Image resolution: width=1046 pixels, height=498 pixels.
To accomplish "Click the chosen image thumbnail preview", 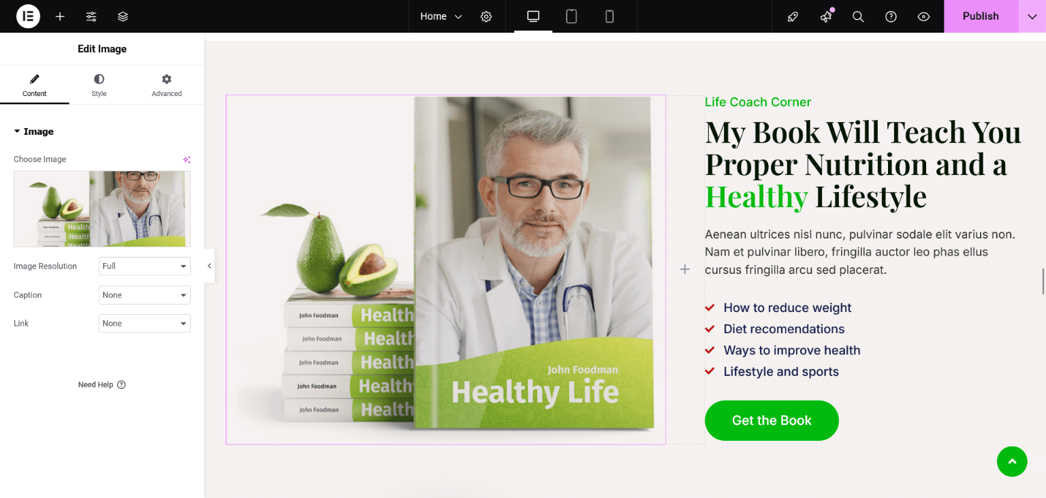I will (102, 208).
